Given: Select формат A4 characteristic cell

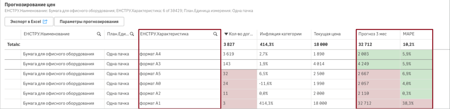Looking at the screenshot, I should point(150,54).
